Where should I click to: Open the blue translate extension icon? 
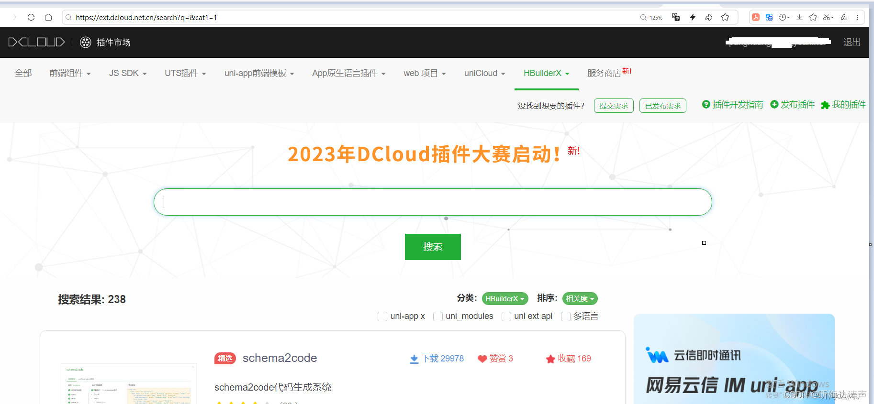(769, 17)
